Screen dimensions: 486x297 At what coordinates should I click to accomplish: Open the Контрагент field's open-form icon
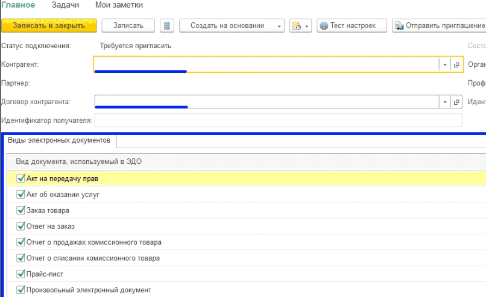(456, 64)
